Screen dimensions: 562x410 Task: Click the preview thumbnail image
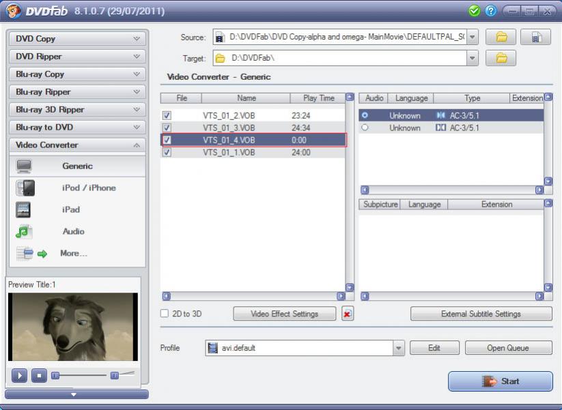[73, 327]
